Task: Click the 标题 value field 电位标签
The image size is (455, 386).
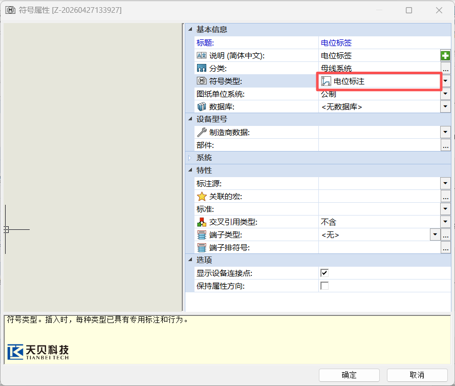Action: click(379, 43)
